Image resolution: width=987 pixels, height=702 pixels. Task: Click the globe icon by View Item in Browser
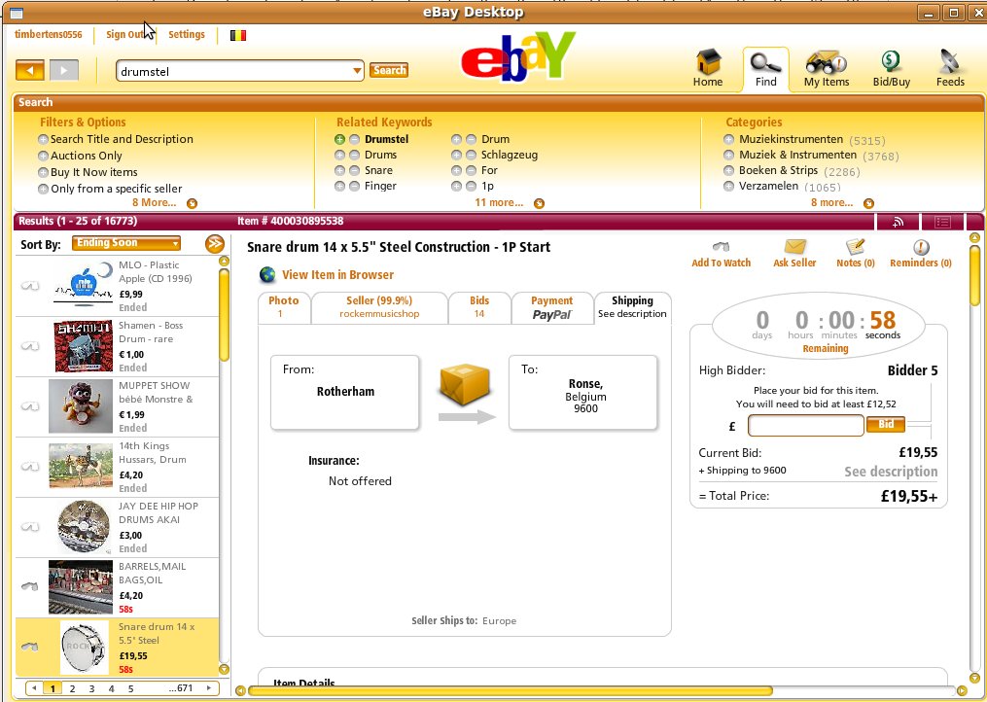(267, 275)
